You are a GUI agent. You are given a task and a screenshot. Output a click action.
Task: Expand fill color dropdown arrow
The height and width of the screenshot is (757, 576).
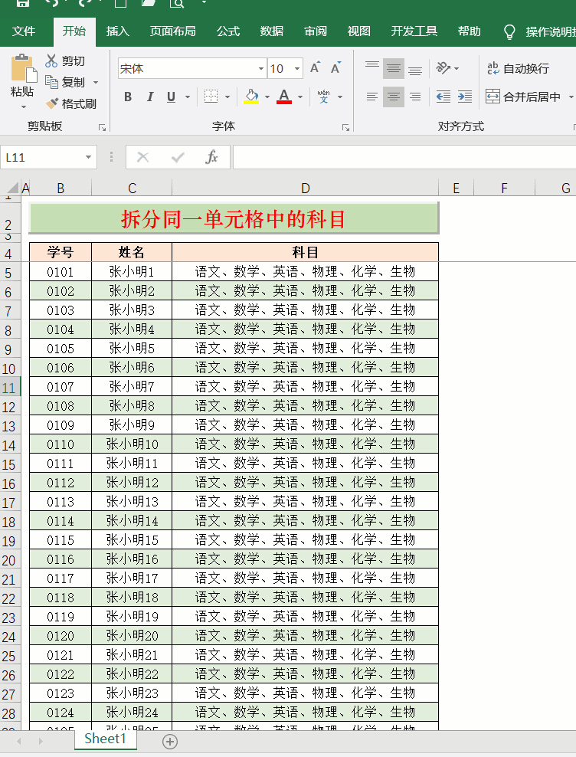click(x=267, y=97)
